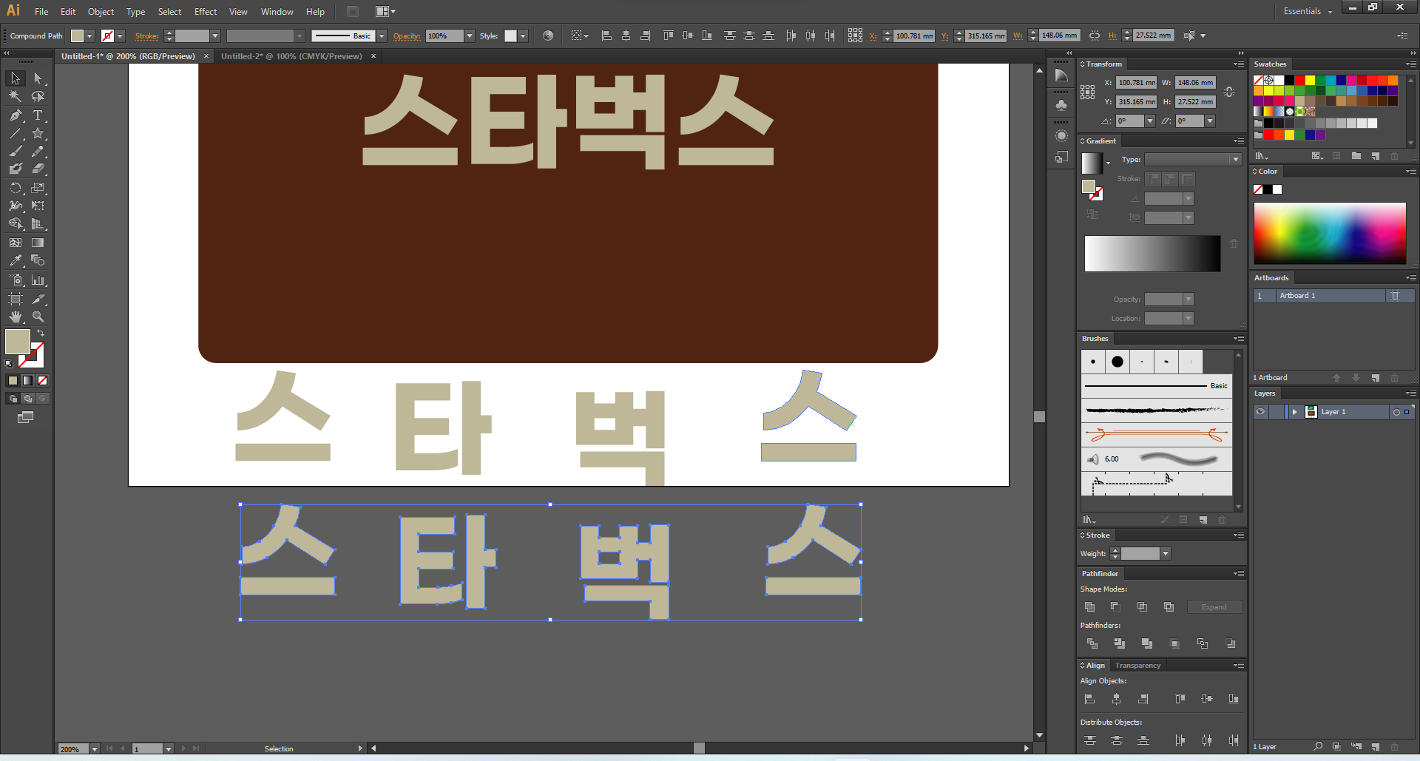The width and height of the screenshot is (1420, 761).
Task: Select Artboard 1 row in Artboards panel
Action: coord(1333,296)
